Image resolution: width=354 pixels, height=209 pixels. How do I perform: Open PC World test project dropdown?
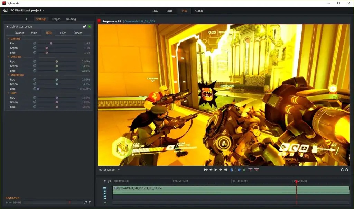click(43, 10)
